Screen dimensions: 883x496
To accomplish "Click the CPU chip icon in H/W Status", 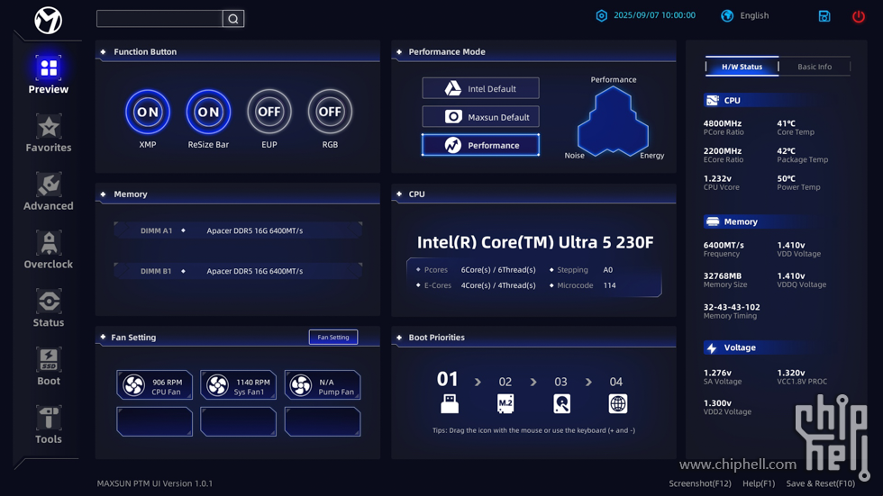I will click(x=713, y=100).
